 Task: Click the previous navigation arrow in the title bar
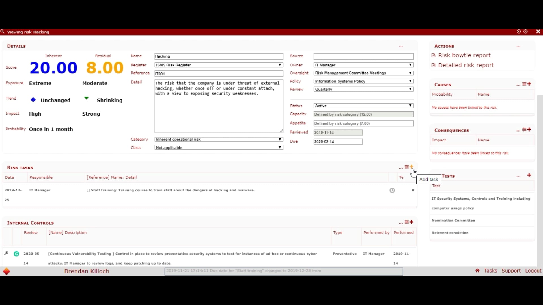(x=519, y=31)
